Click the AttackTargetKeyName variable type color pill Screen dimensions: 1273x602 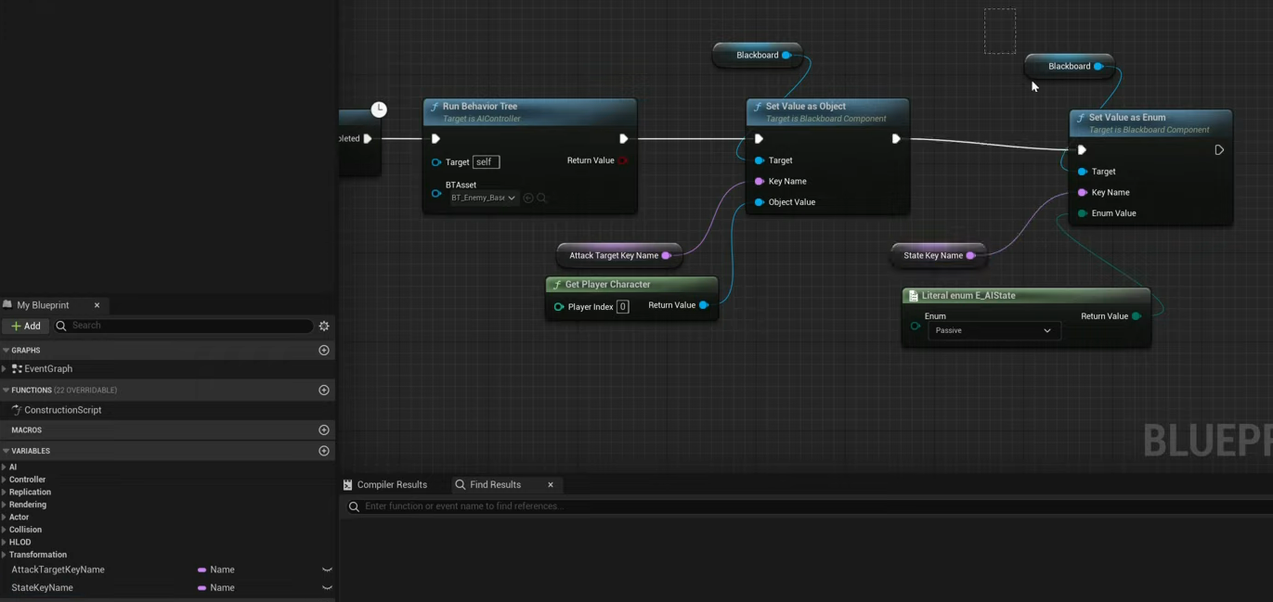click(x=201, y=570)
